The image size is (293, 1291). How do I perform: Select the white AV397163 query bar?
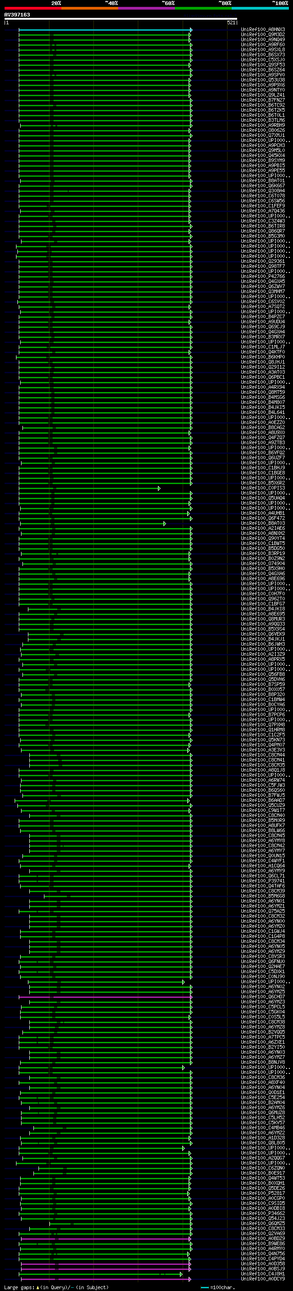(x=121, y=18)
